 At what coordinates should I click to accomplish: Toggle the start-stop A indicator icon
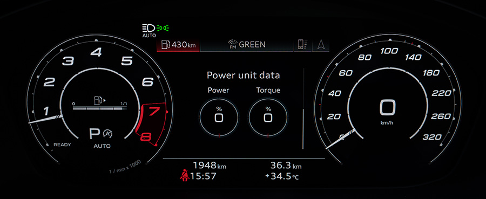[x=108, y=134]
